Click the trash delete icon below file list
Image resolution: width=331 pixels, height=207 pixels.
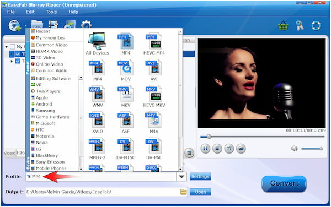pos(189,153)
